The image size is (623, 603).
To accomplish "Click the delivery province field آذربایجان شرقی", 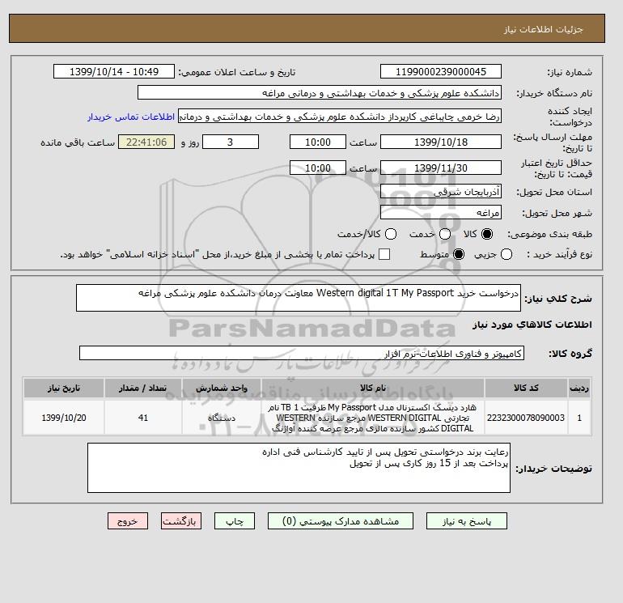I will [x=441, y=192].
